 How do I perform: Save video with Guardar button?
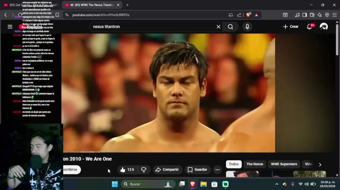tap(198, 170)
